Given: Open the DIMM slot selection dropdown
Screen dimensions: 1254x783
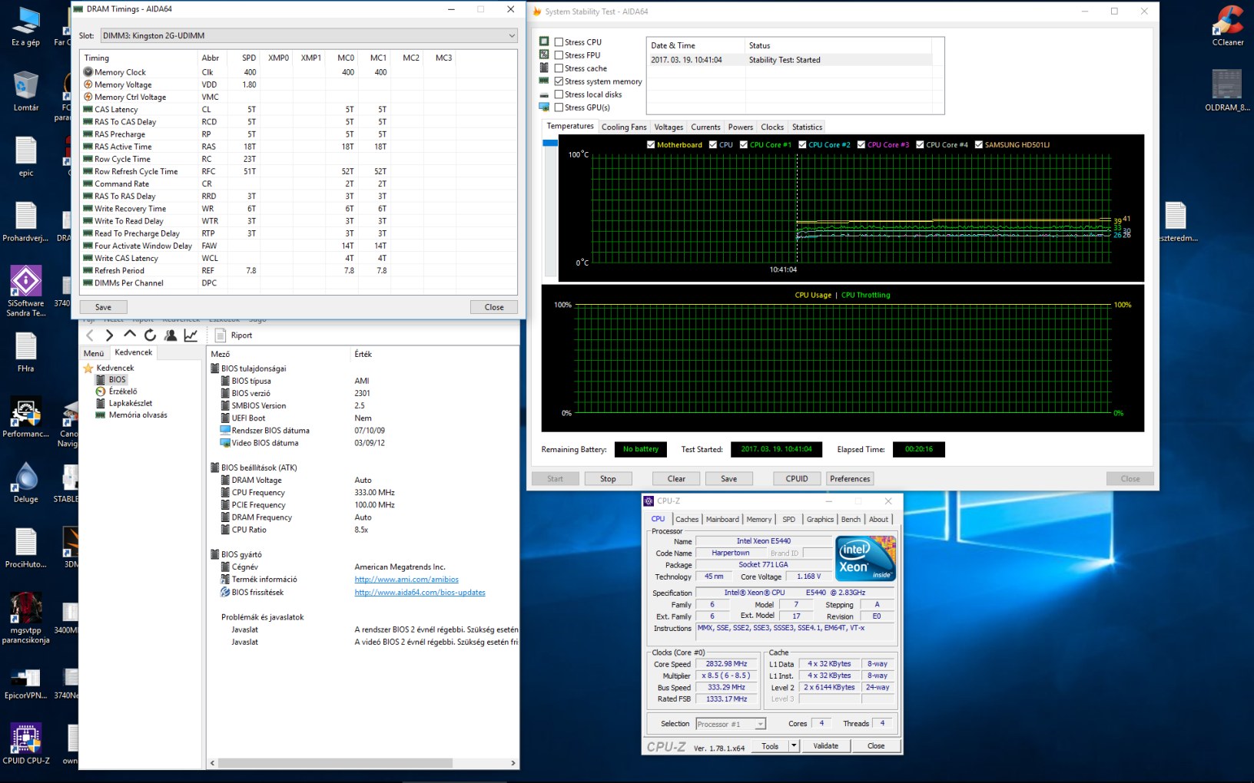Looking at the screenshot, I should (x=308, y=35).
